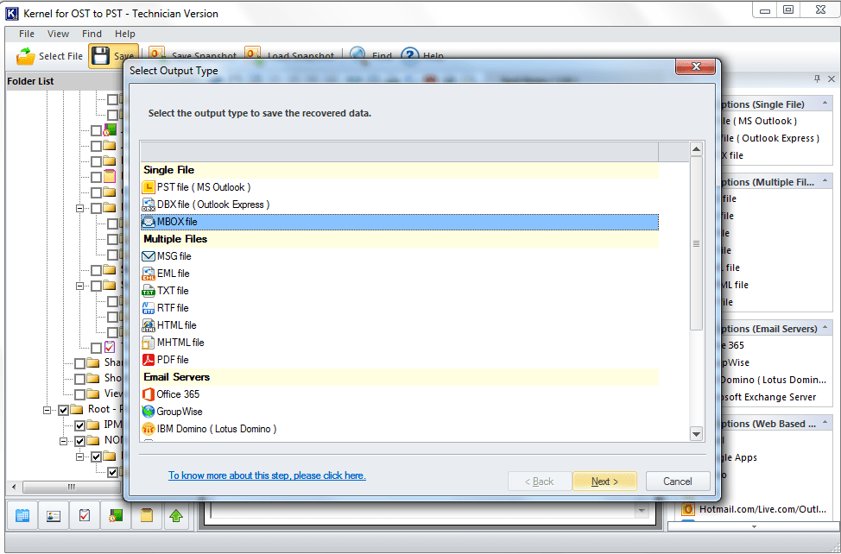
Task: Open calendar view from bottom bar
Action: (22, 515)
